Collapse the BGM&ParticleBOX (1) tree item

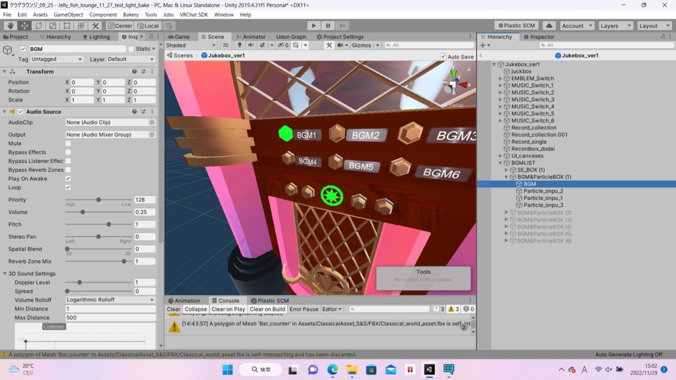(507, 176)
